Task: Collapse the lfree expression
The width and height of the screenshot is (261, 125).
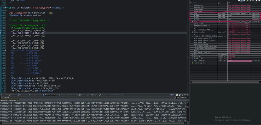Action: point(191,14)
